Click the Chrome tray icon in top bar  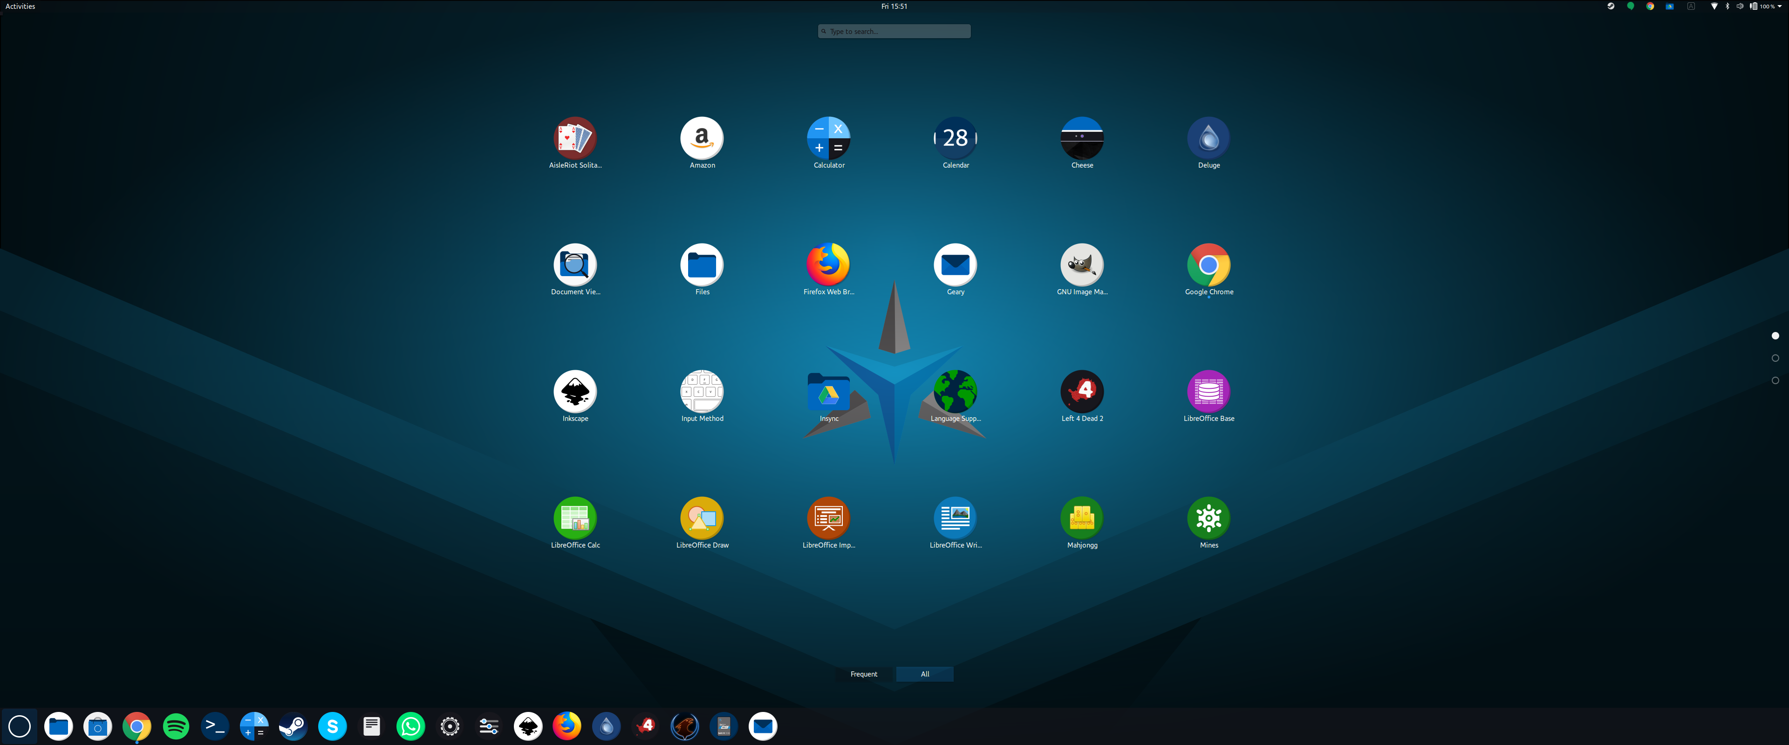click(x=1650, y=6)
